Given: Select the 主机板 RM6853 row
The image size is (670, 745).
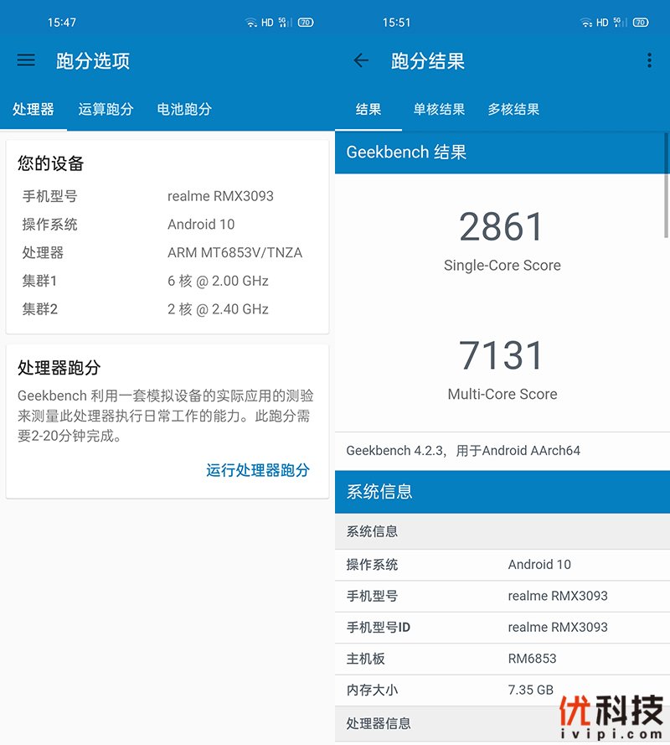Looking at the screenshot, I should click(502, 659).
